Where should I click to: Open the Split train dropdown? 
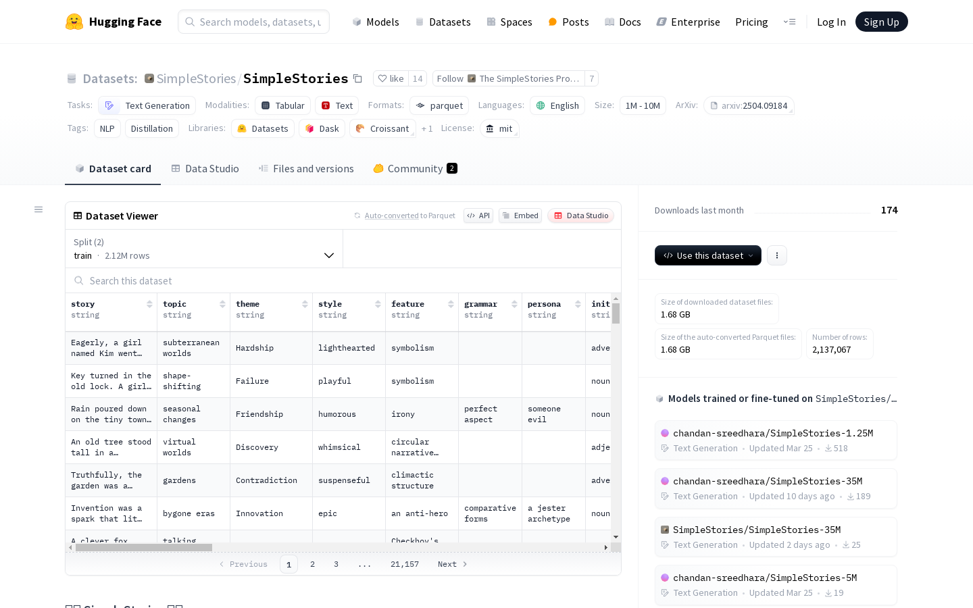click(204, 249)
